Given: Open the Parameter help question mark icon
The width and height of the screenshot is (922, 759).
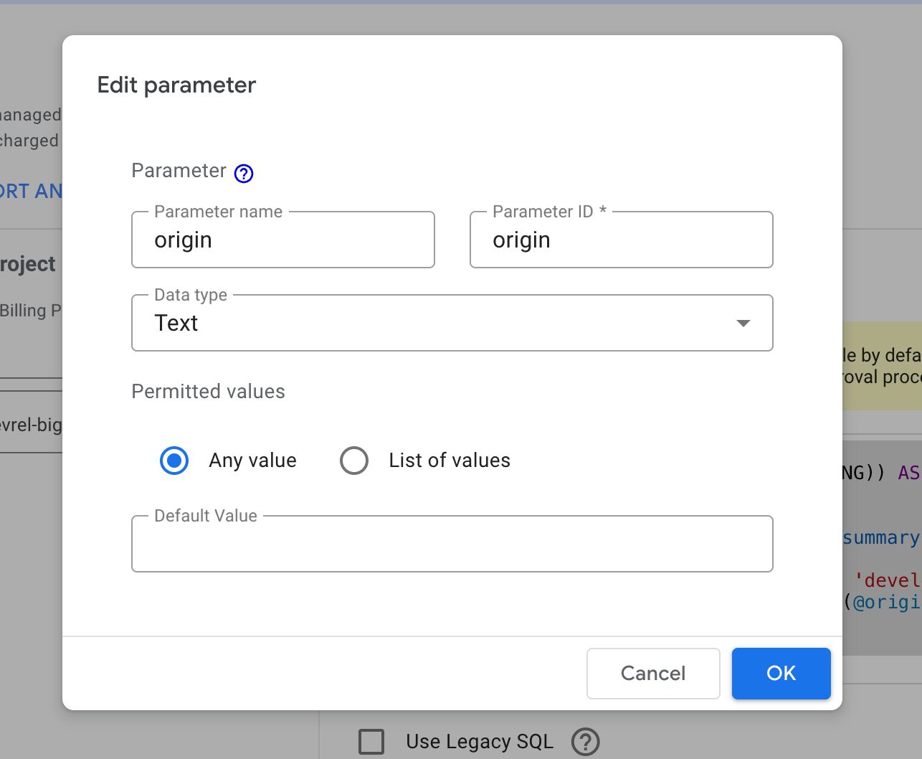Looking at the screenshot, I should 243,172.
